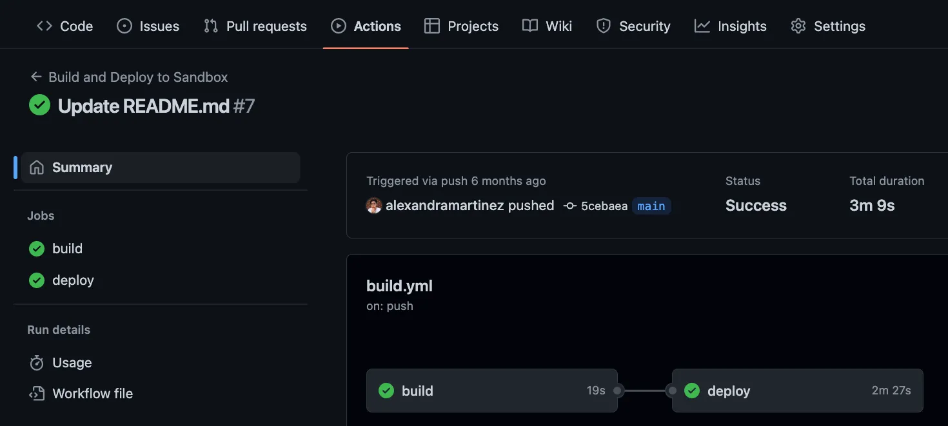Click the 19s build duration
The height and width of the screenshot is (426, 948).
[596, 391]
